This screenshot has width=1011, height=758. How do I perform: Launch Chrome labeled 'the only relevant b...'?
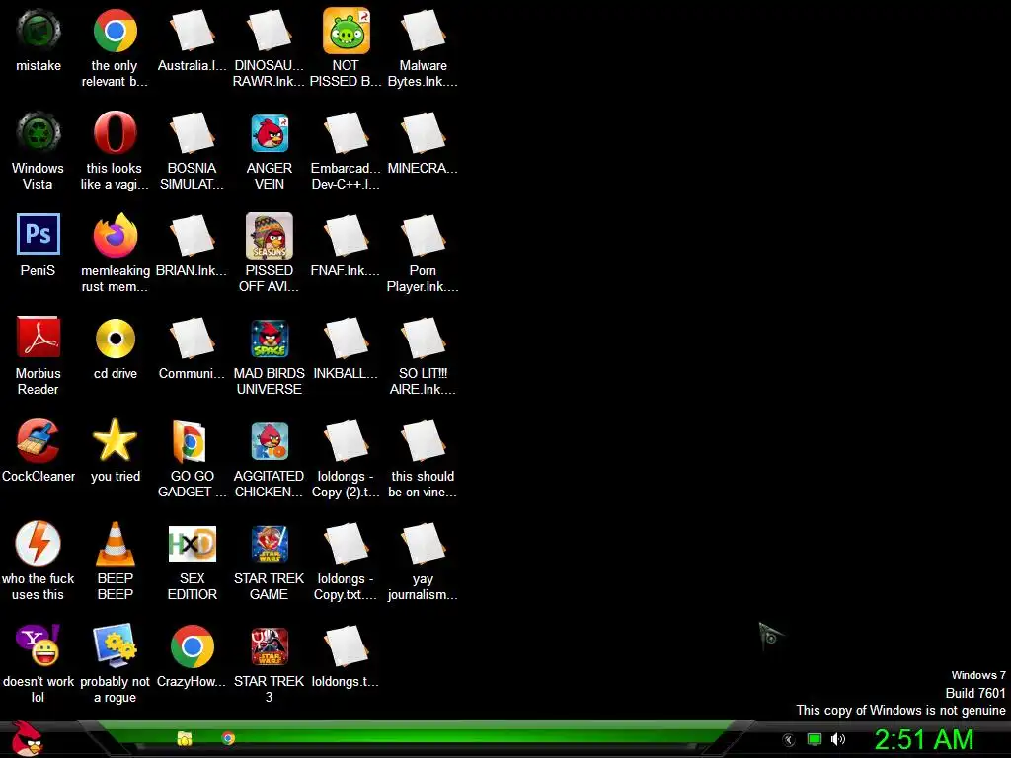point(115,31)
